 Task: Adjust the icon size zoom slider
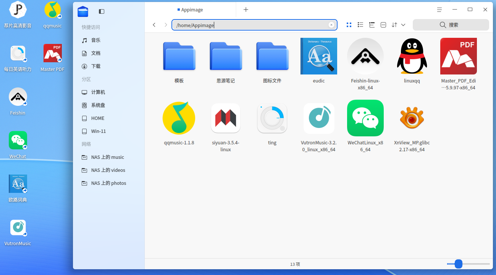459,264
